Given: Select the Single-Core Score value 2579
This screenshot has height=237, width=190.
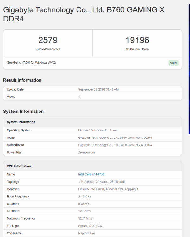Looking at the screenshot, I should (48, 40).
